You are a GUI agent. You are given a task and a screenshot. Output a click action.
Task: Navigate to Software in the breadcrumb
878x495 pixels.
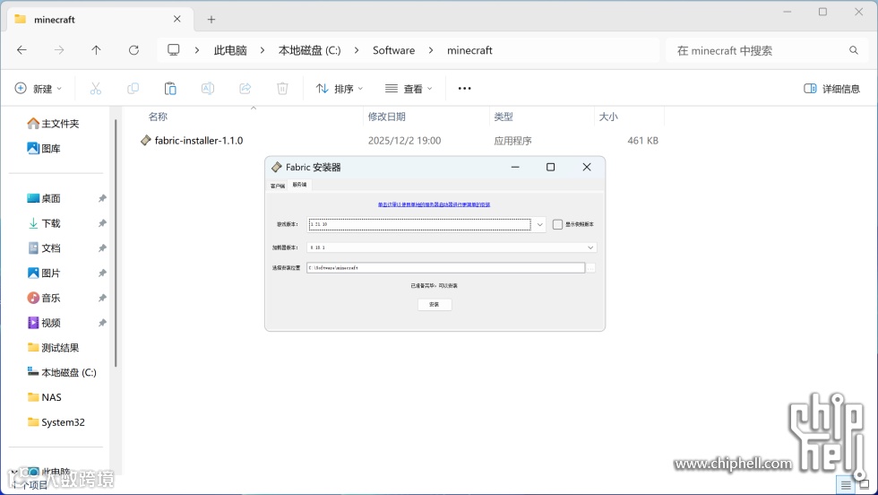point(393,50)
